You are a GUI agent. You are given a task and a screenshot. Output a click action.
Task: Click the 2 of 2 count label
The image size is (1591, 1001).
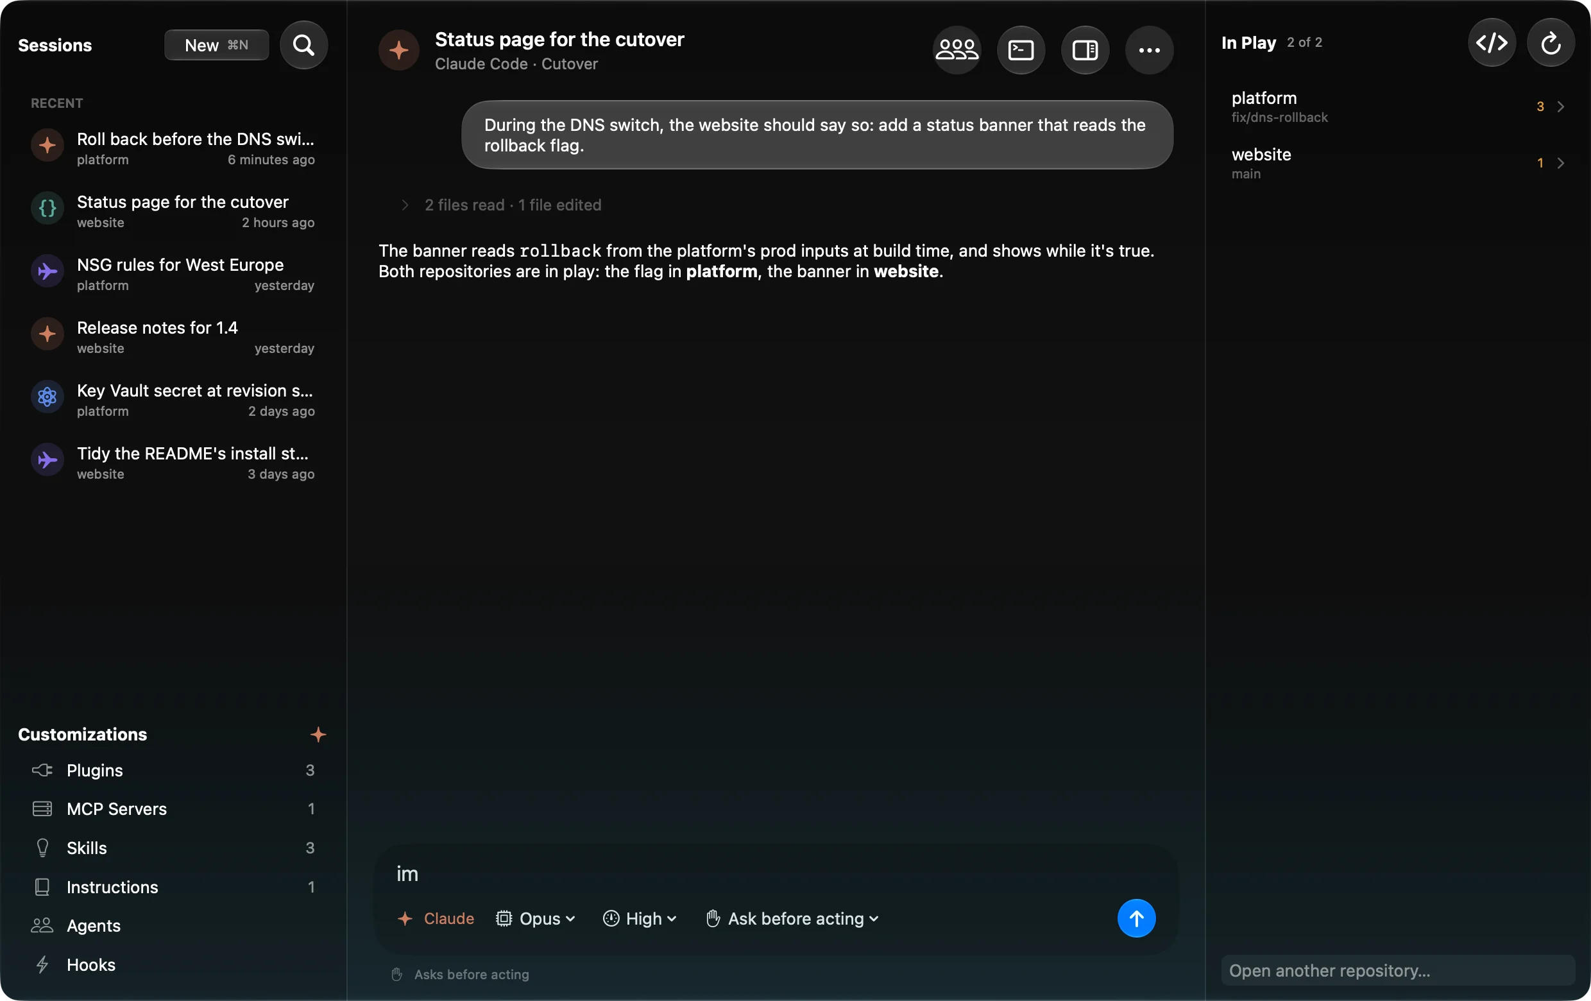(x=1304, y=42)
